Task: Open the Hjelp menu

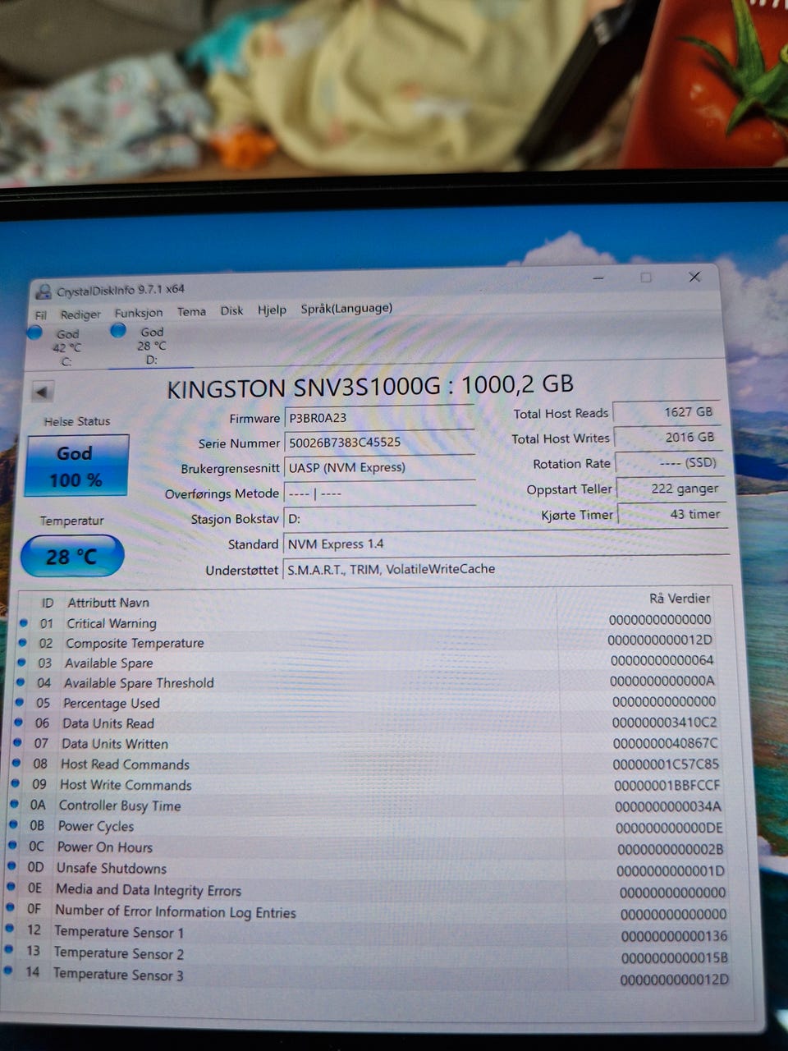Action: tap(272, 310)
